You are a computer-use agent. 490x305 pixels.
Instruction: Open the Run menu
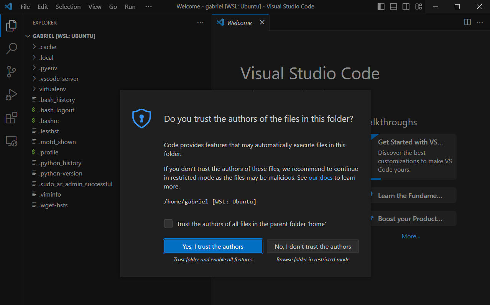[x=130, y=7]
